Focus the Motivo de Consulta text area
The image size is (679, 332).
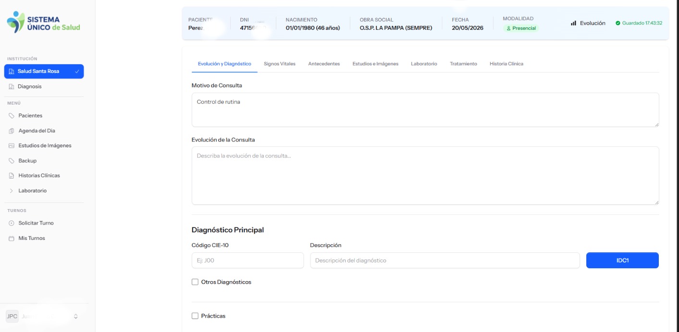(x=425, y=110)
